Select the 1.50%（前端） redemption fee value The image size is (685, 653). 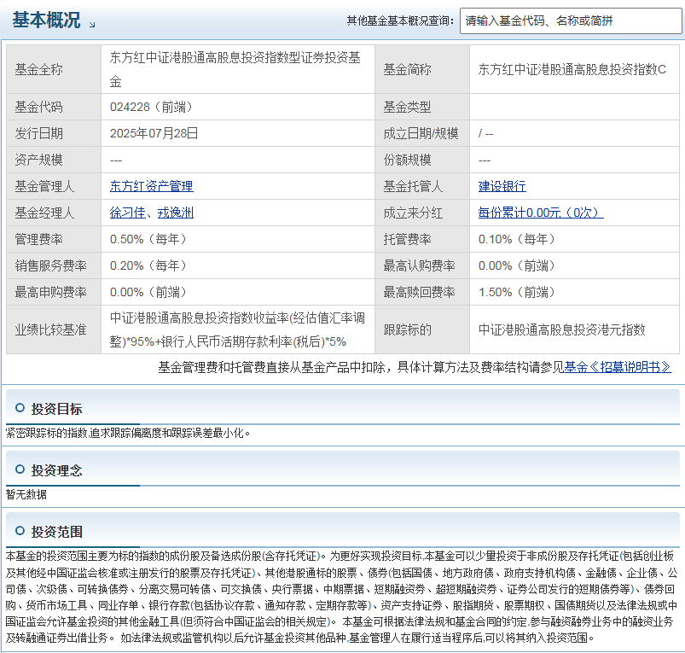(517, 292)
